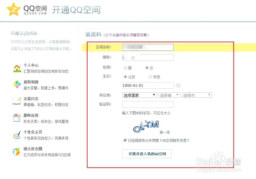This screenshot has width=256, height=179.
Task: Click the 输入下图中的字符，不区分大小 hint
Action: (x=146, y=113)
